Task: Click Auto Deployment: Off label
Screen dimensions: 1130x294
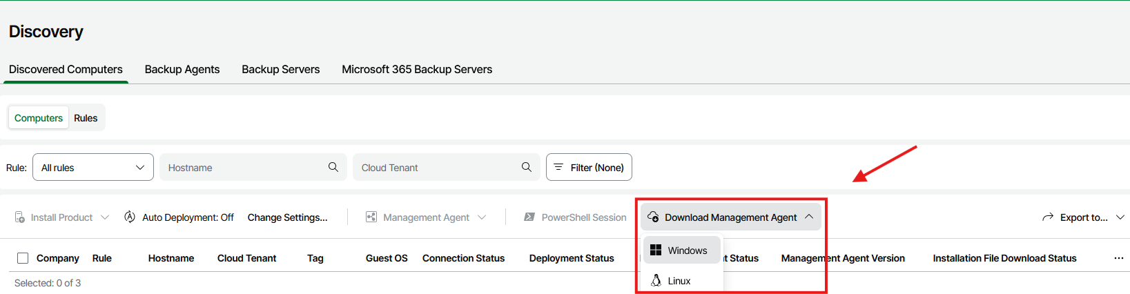Action: point(188,217)
